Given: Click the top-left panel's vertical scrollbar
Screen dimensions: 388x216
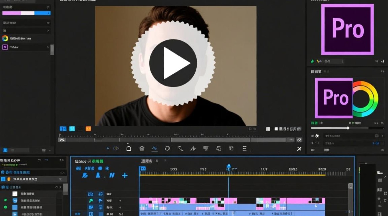Looking at the screenshot, I should point(52,49).
